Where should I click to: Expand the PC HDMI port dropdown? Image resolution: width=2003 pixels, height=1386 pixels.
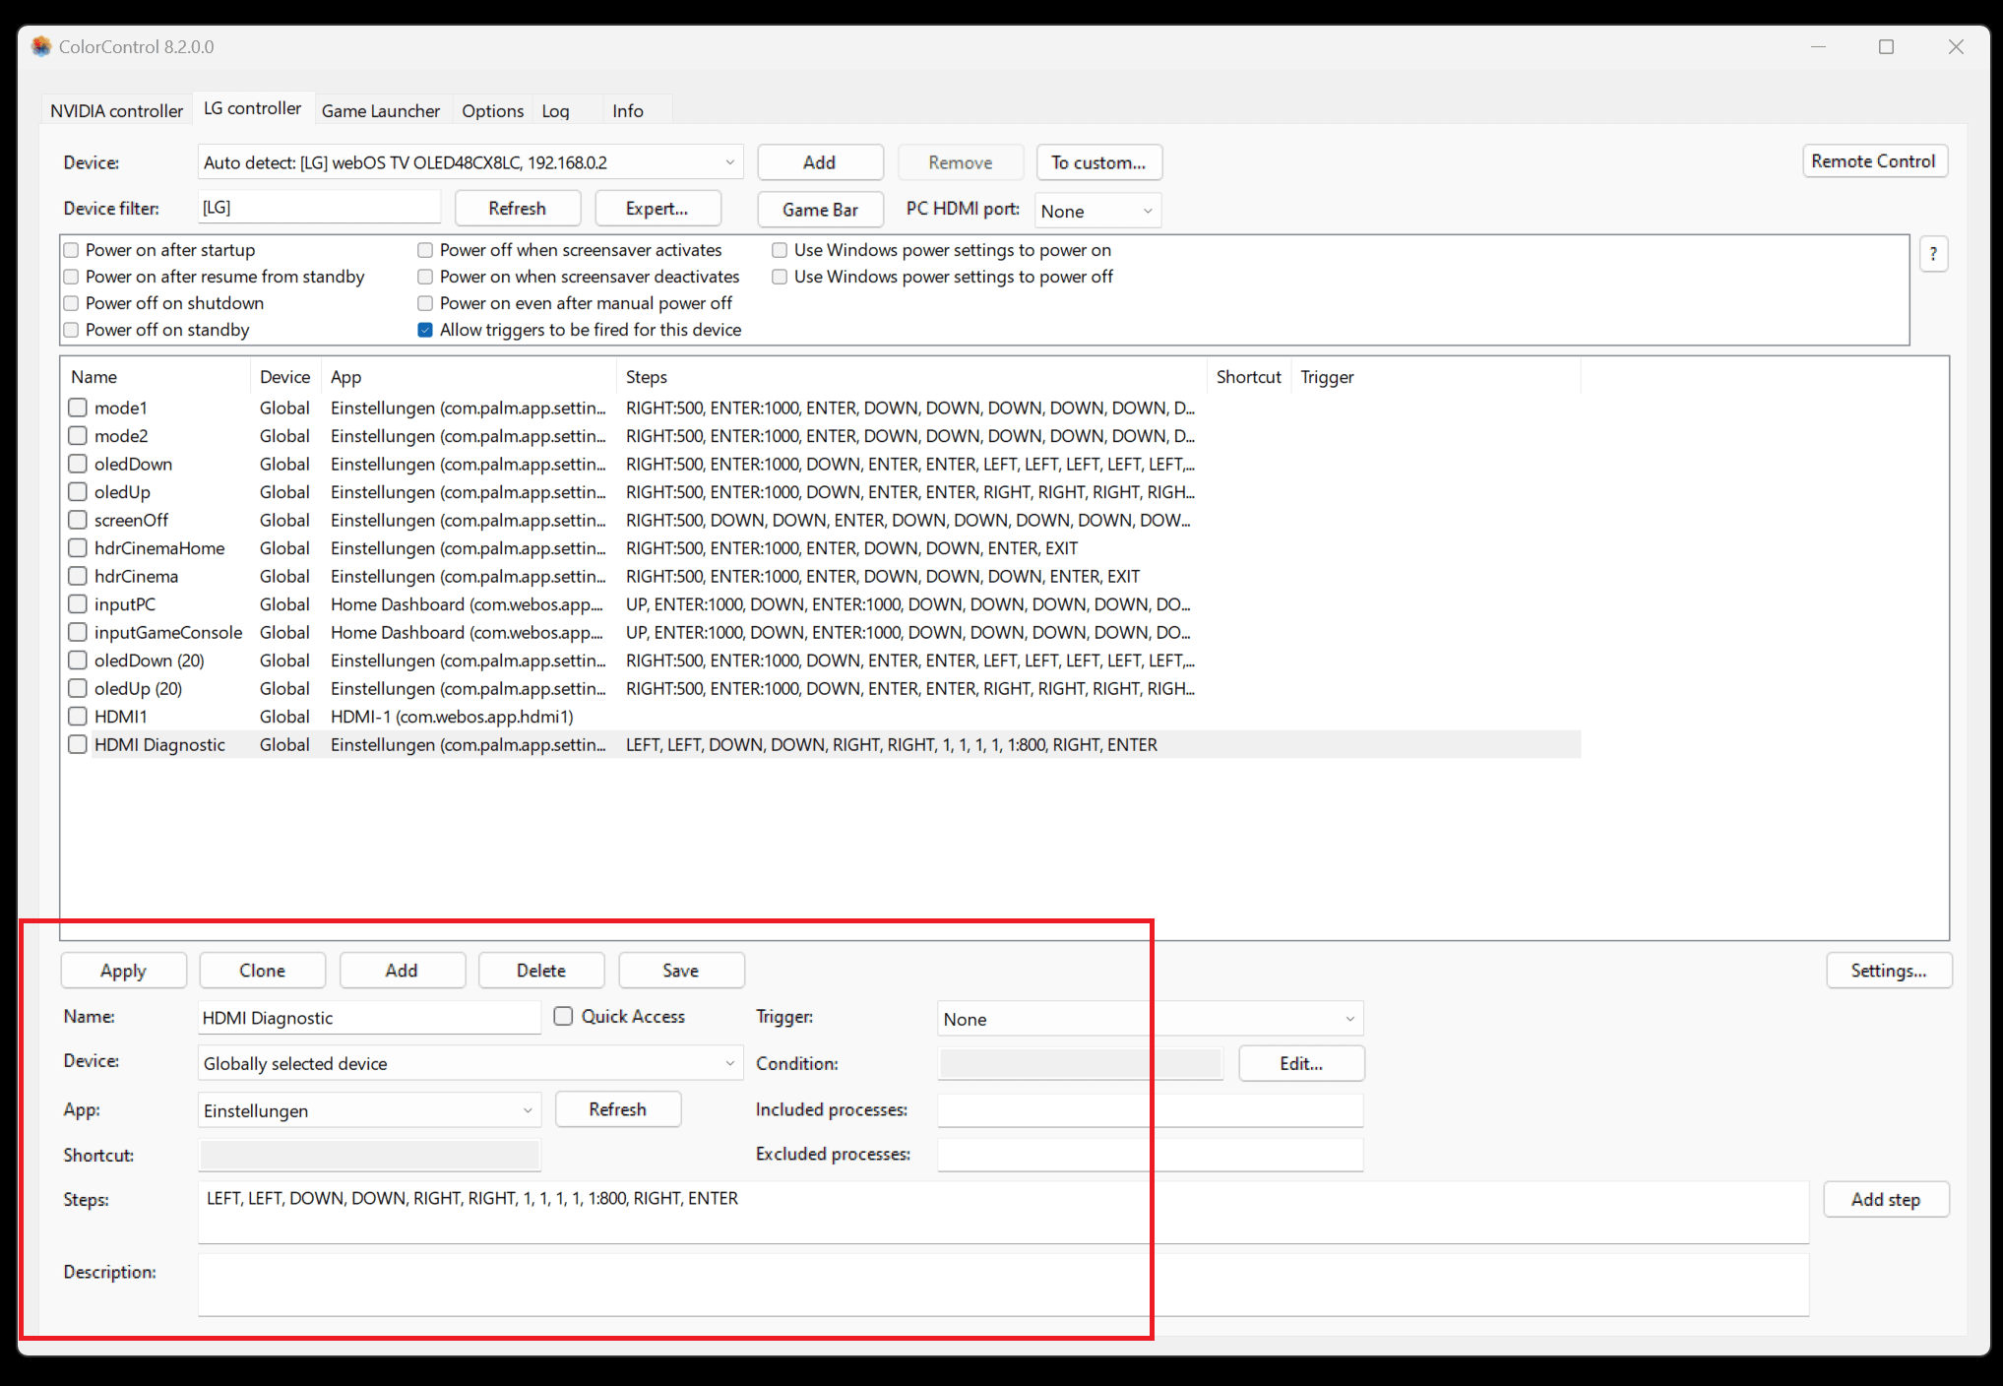(1097, 211)
